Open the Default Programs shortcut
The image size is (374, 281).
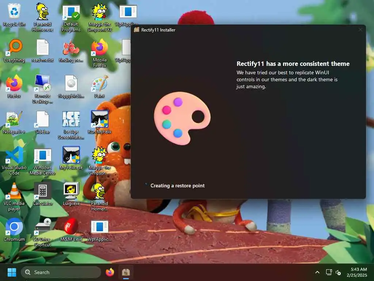[71, 18]
